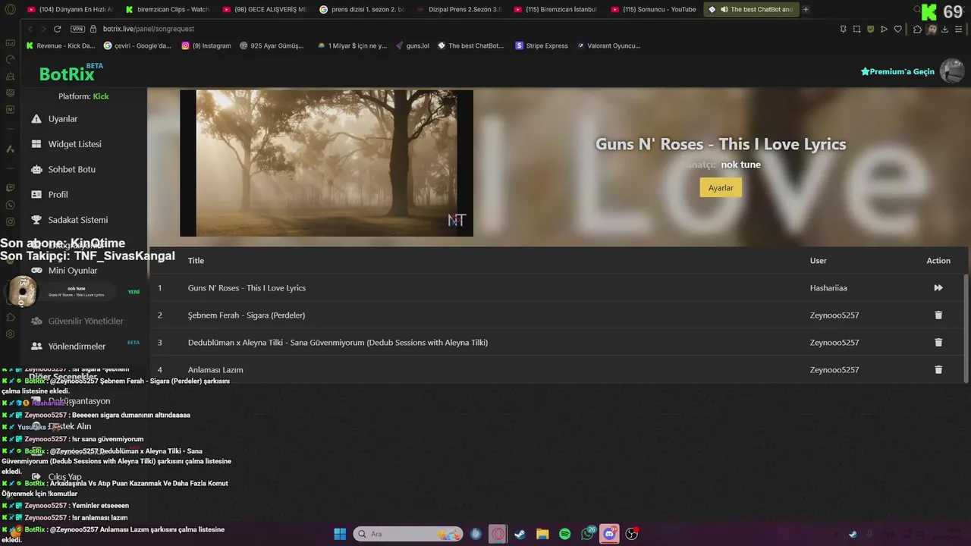This screenshot has height=546, width=971.
Task: Open the Revenue - Kick Da... bookmark
Action: point(61,45)
